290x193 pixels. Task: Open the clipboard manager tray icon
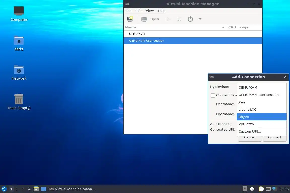point(261,189)
